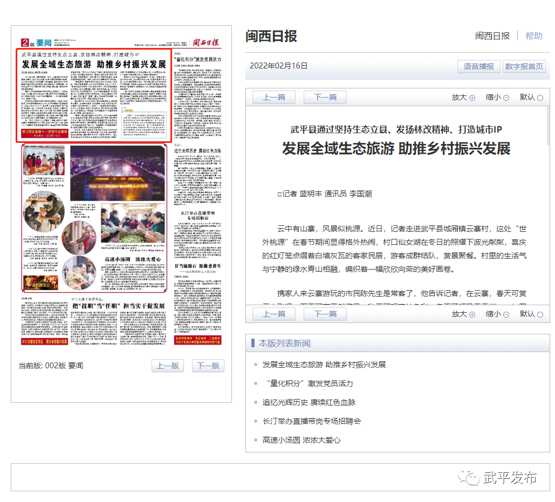The image size is (555, 502).
Task: Go to next page 下一版
Action: point(208,366)
